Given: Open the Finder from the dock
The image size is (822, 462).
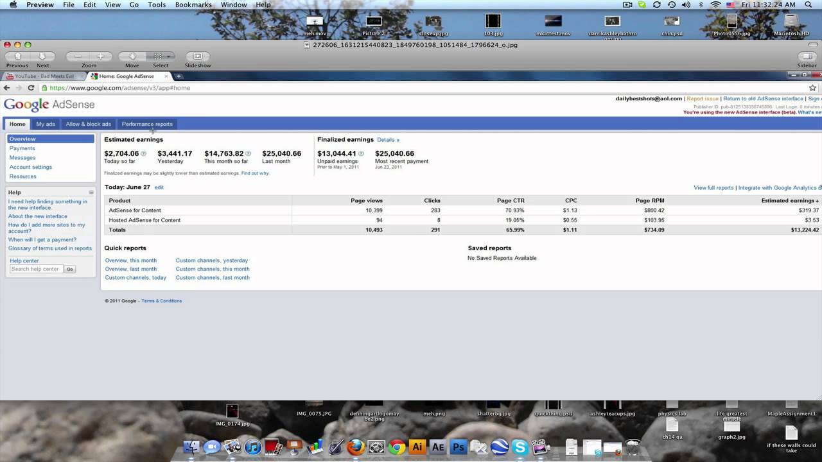Looking at the screenshot, I should (x=191, y=447).
